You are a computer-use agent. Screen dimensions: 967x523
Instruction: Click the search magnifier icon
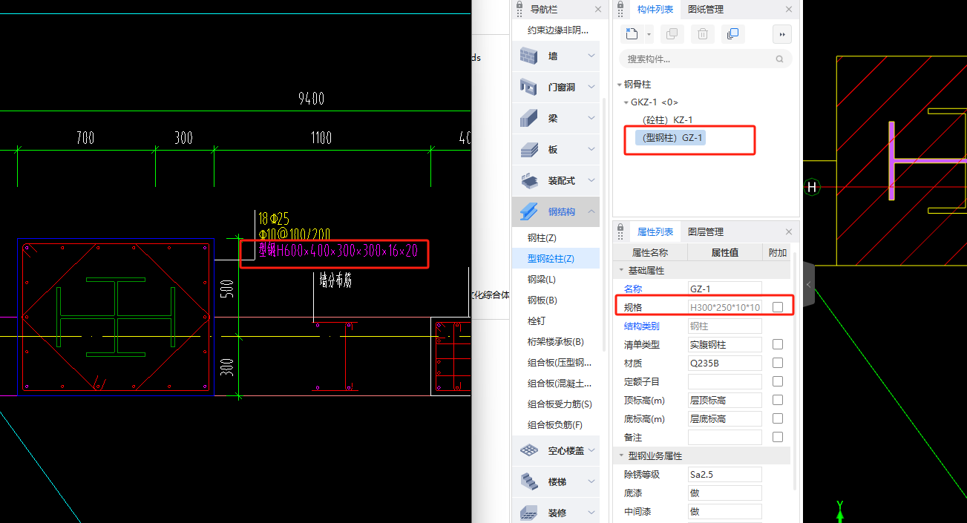point(779,59)
